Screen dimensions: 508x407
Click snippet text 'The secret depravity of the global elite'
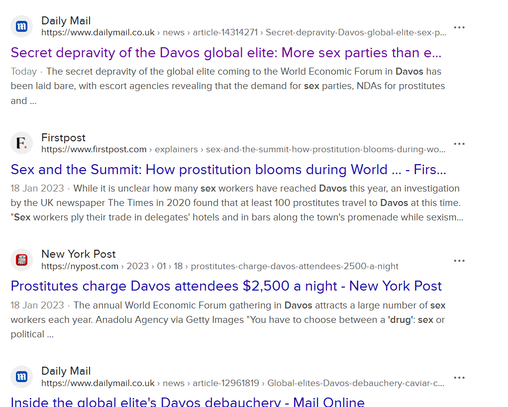click(131, 71)
